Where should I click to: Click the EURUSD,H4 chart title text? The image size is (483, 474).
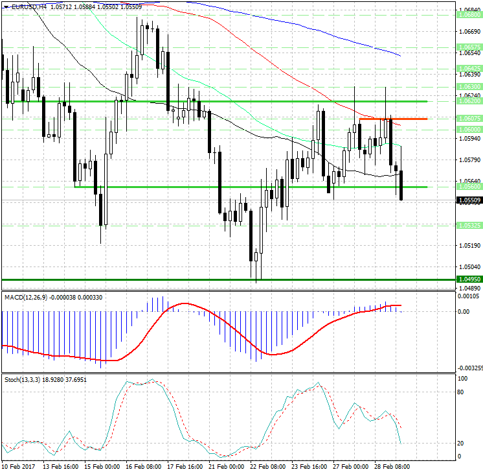point(28,6)
